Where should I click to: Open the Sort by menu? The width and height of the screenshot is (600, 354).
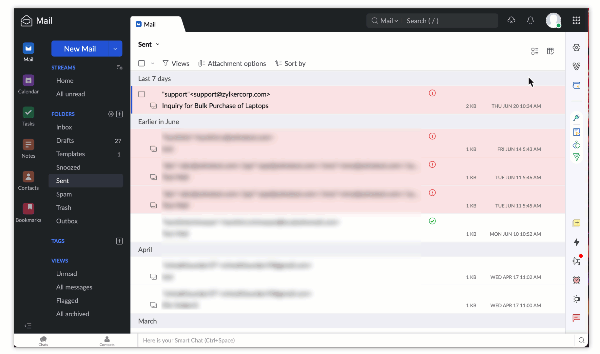[x=290, y=63]
